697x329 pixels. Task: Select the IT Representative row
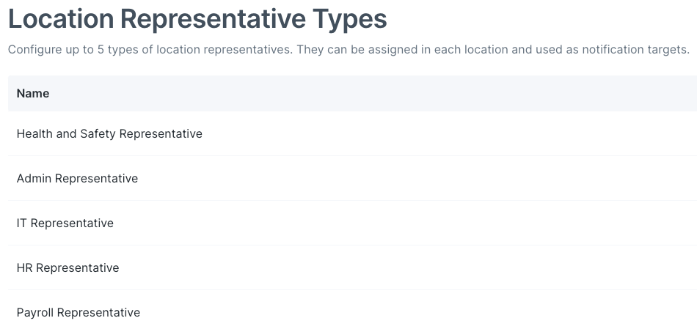(352, 223)
